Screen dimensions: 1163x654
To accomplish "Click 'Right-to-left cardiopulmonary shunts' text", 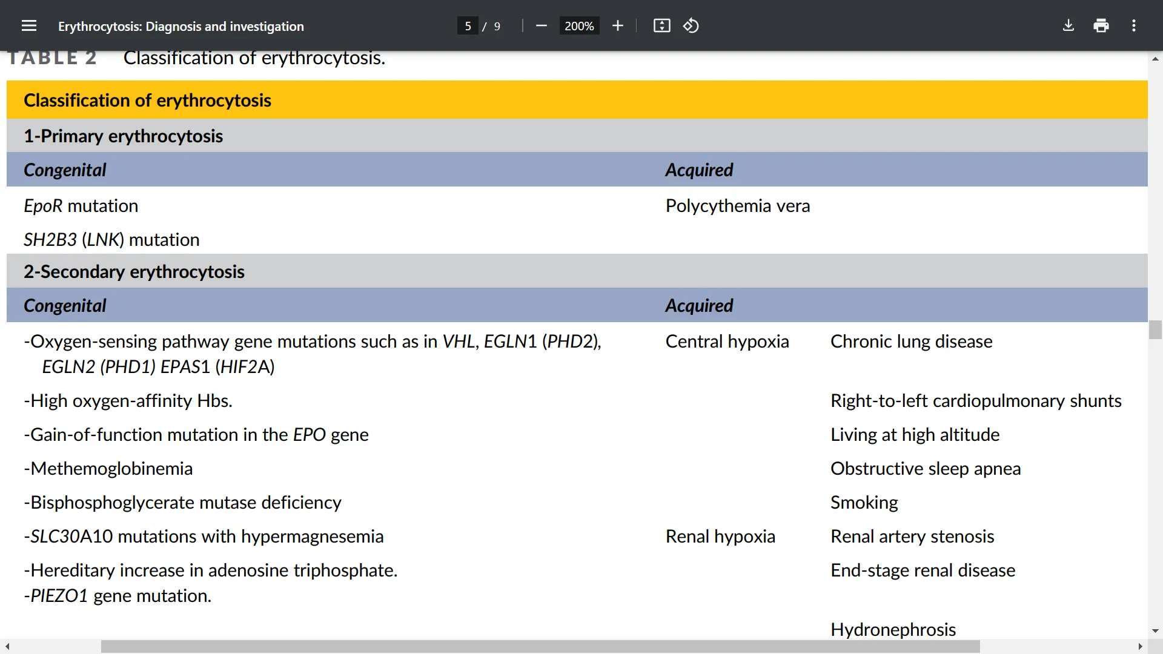I will click(x=976, y=401).
